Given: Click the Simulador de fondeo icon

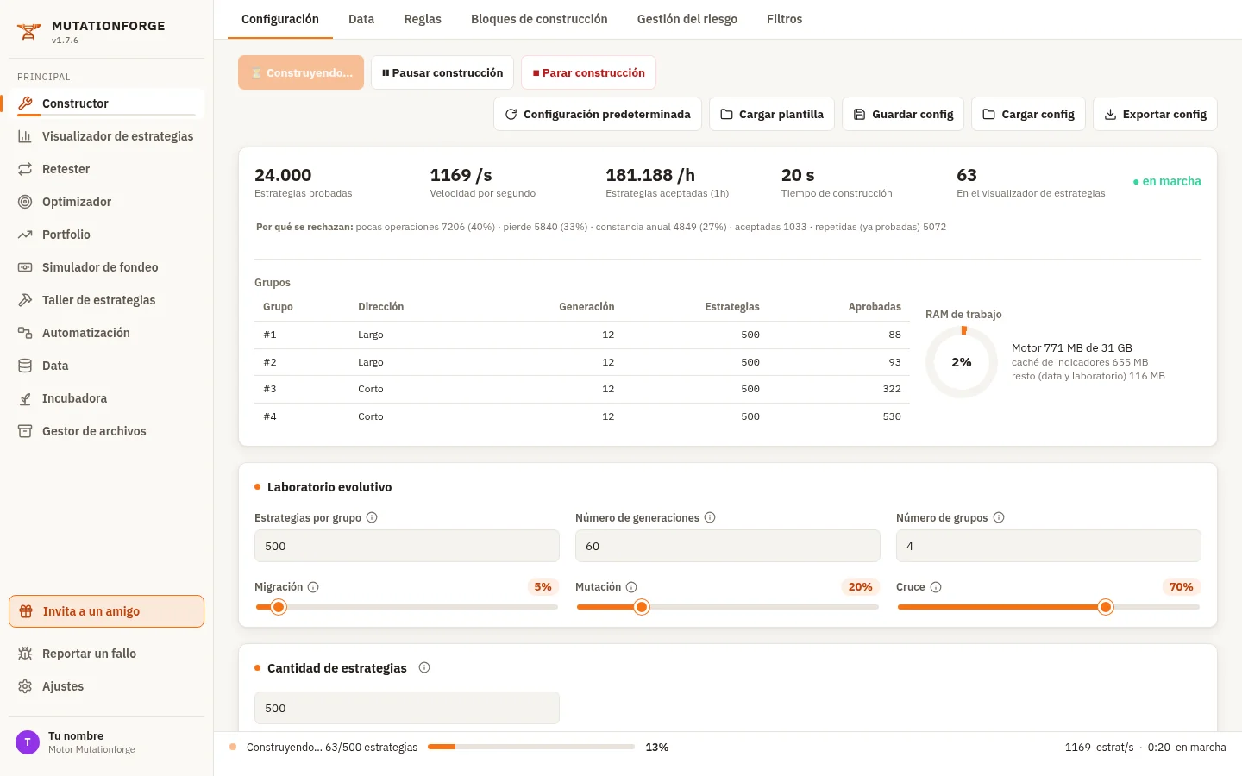Looking at the screenshot, I should [x=25, y=267].
